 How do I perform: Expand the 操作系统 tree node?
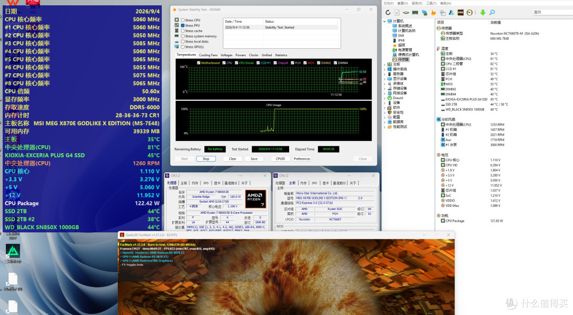point(385,69)
